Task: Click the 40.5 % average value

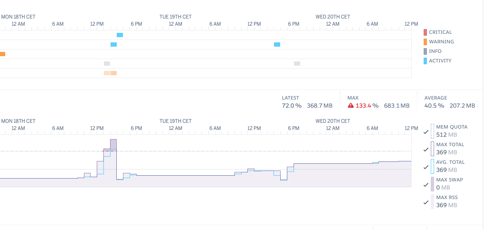Action: (x=434, y=106)
